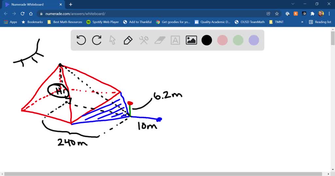Pick the eraser tool
This screenshot has height=176, width=335.
coord(160,40)
